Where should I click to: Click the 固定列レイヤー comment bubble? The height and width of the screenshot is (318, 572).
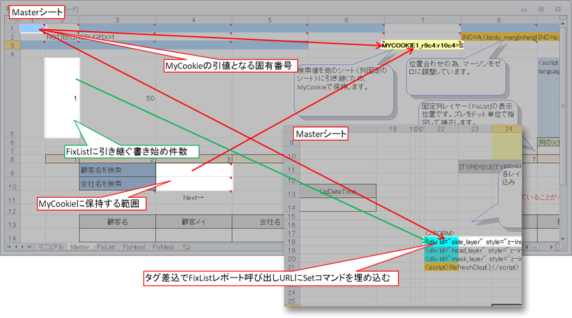(468, 114)
